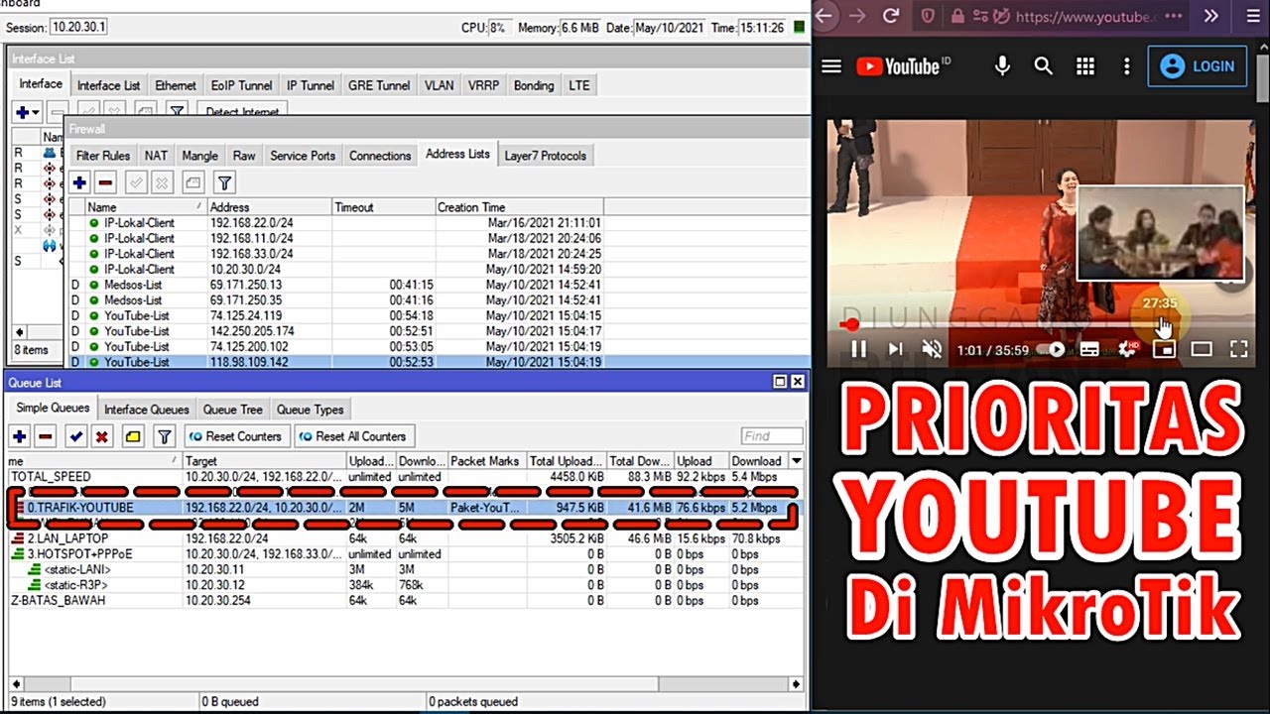
Task: Switch to Layer7 Protocols tab
Action: 545,156
